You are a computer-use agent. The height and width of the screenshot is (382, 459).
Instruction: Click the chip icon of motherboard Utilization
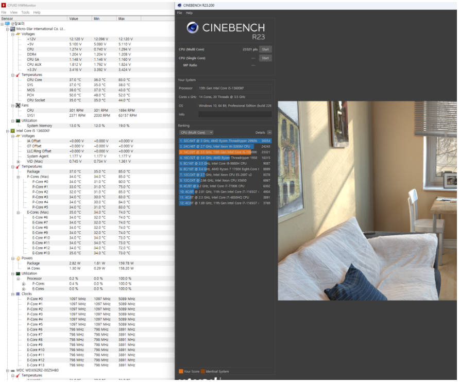tap(18, 121)
